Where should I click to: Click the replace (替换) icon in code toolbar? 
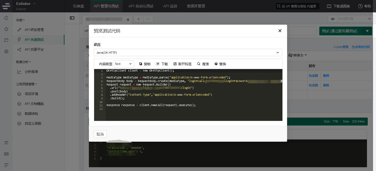pyautogui.click(x=216, y=64)
